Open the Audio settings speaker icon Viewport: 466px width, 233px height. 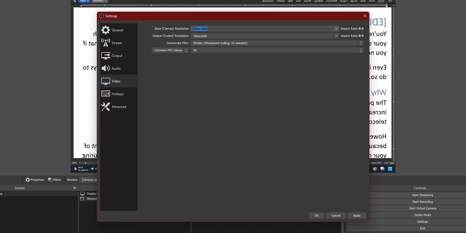(x=106, y=68)
